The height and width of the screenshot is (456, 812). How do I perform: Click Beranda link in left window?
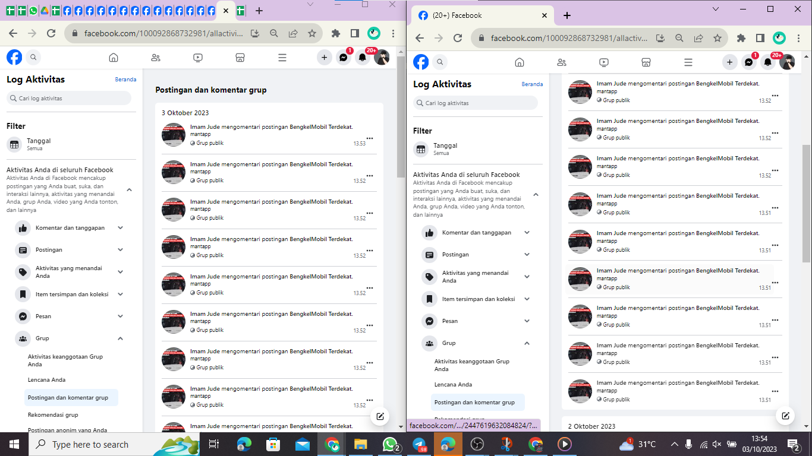tap(125, 80)
